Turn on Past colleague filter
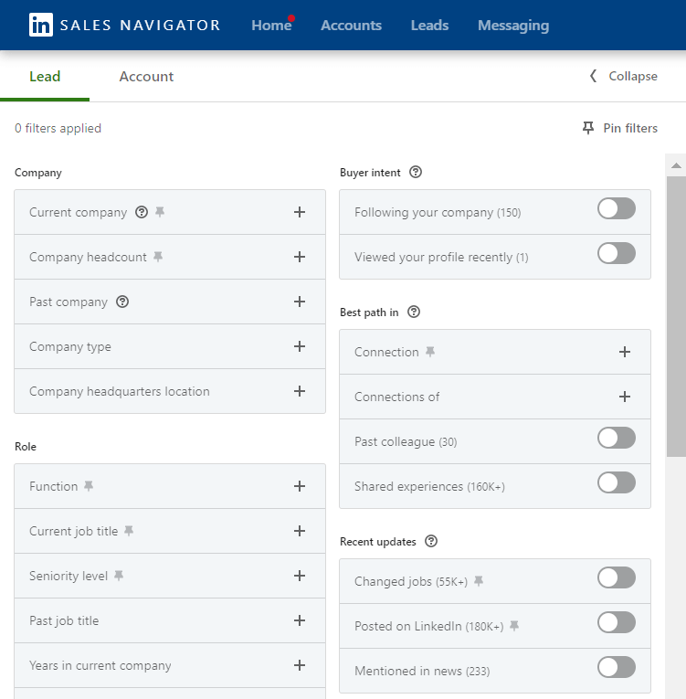Image resolution: width=686 pixels, height=699 pixels. (x=617, y=438)
